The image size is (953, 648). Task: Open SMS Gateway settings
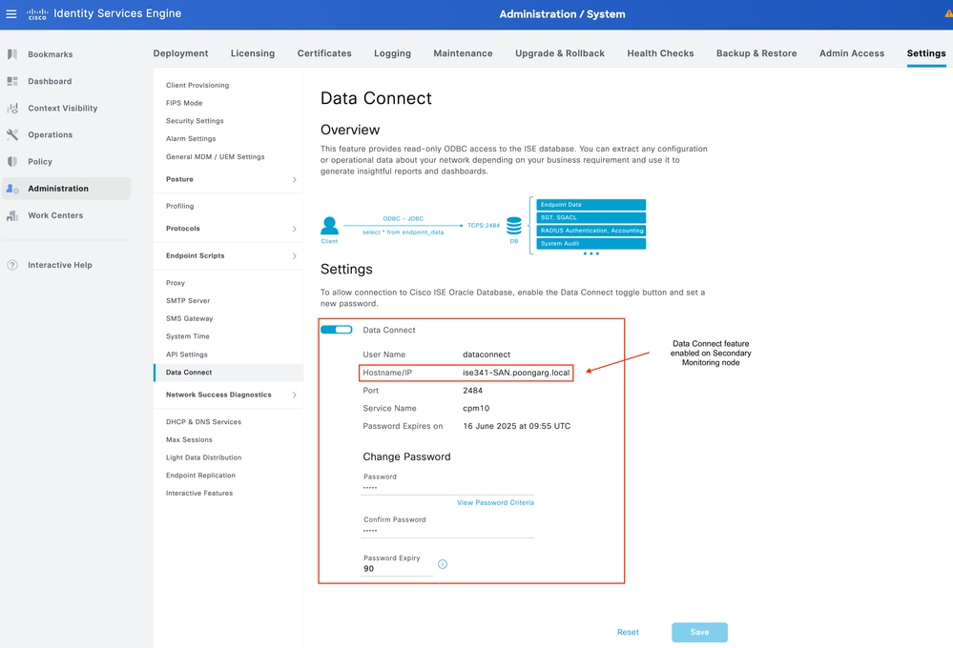(x=189, y=318)
